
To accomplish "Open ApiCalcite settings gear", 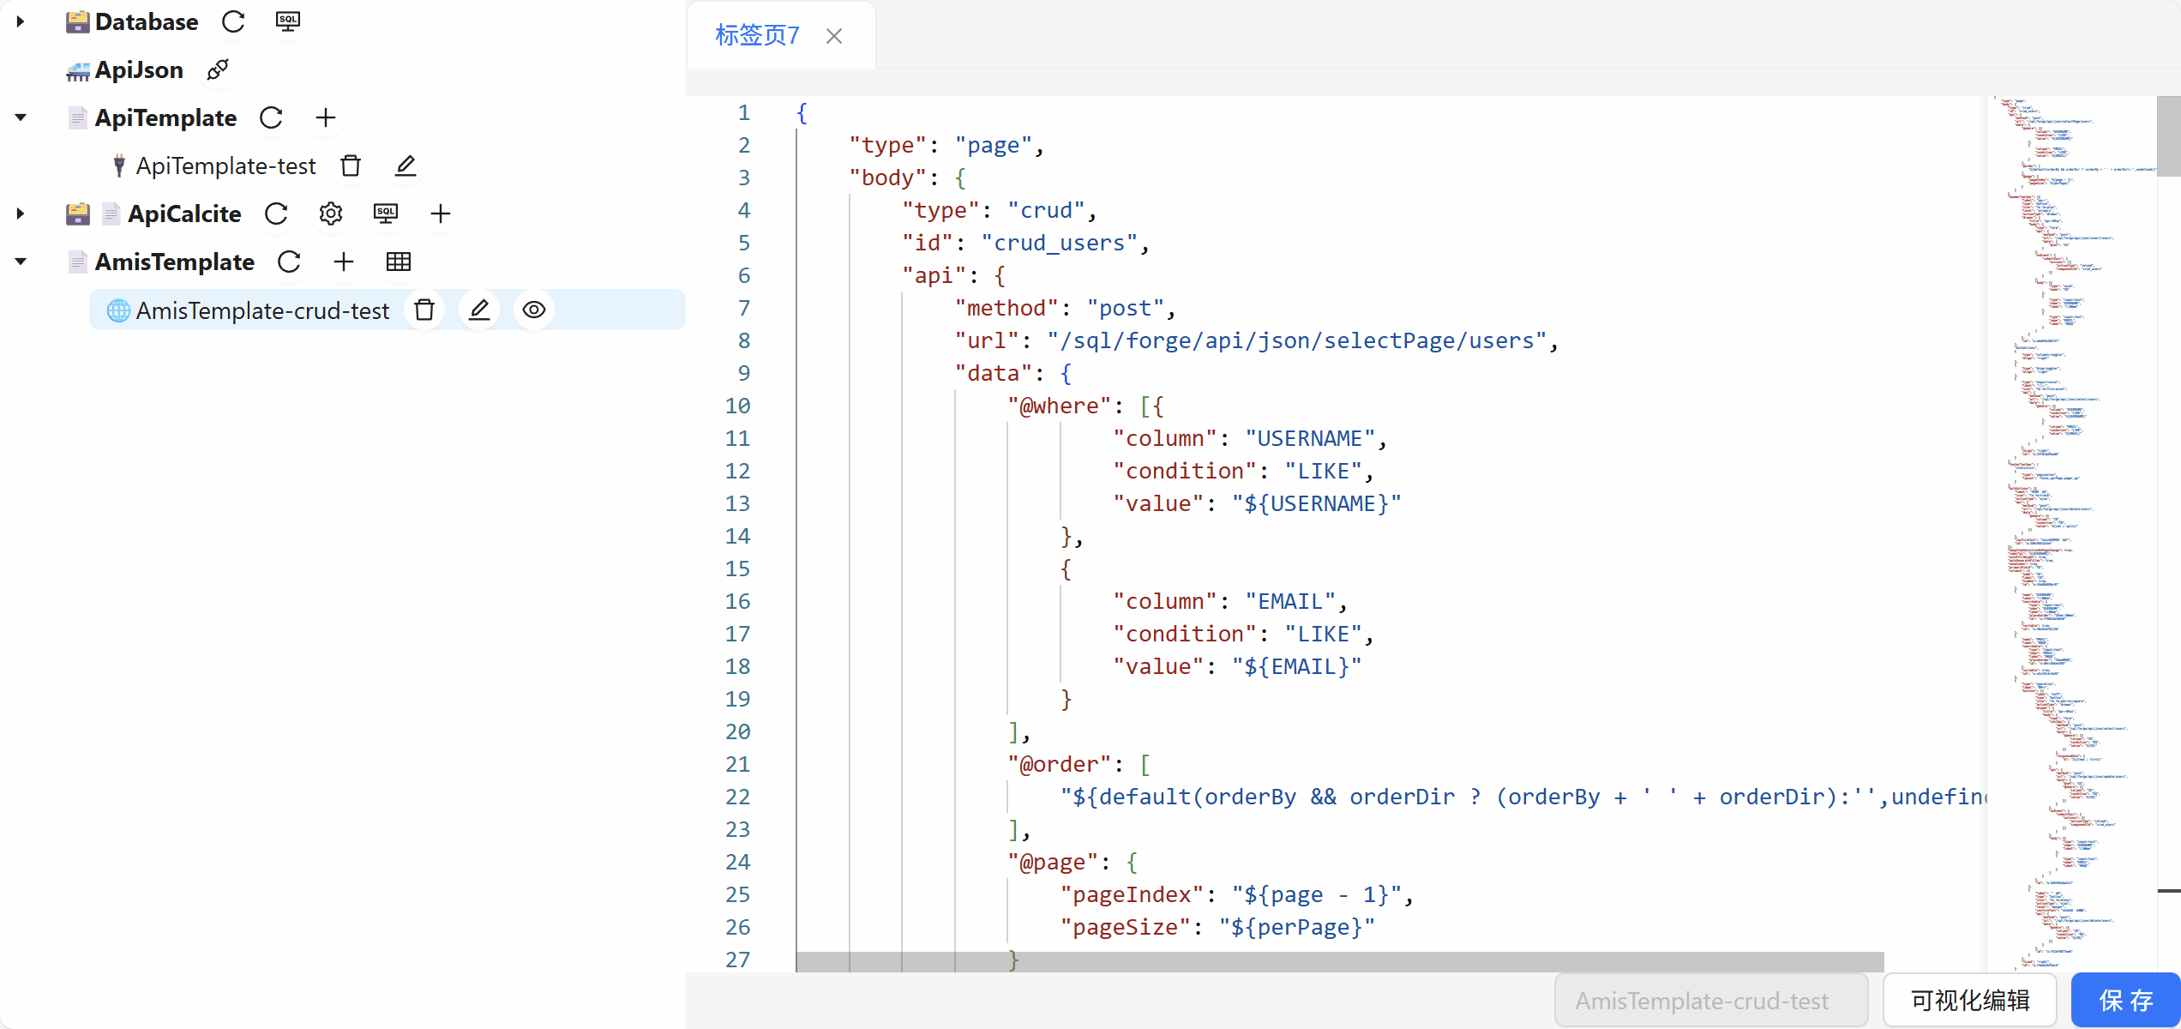I will [x=331, y=214].
